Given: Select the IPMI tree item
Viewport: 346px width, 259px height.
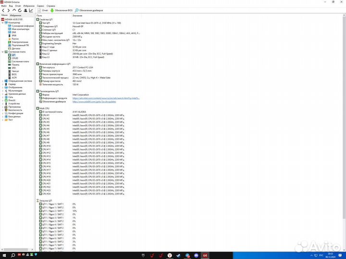Looking at the screenshot, I should tap(12, 35).
